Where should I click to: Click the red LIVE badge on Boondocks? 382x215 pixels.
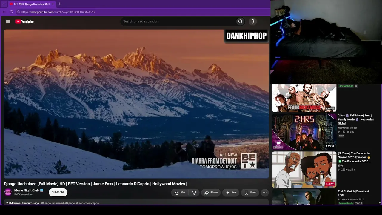coord(330,184)
